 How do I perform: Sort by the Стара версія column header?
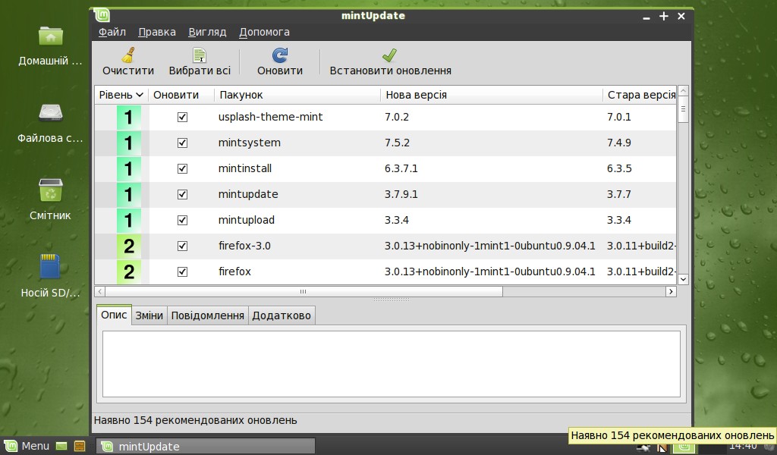(639, 95)
